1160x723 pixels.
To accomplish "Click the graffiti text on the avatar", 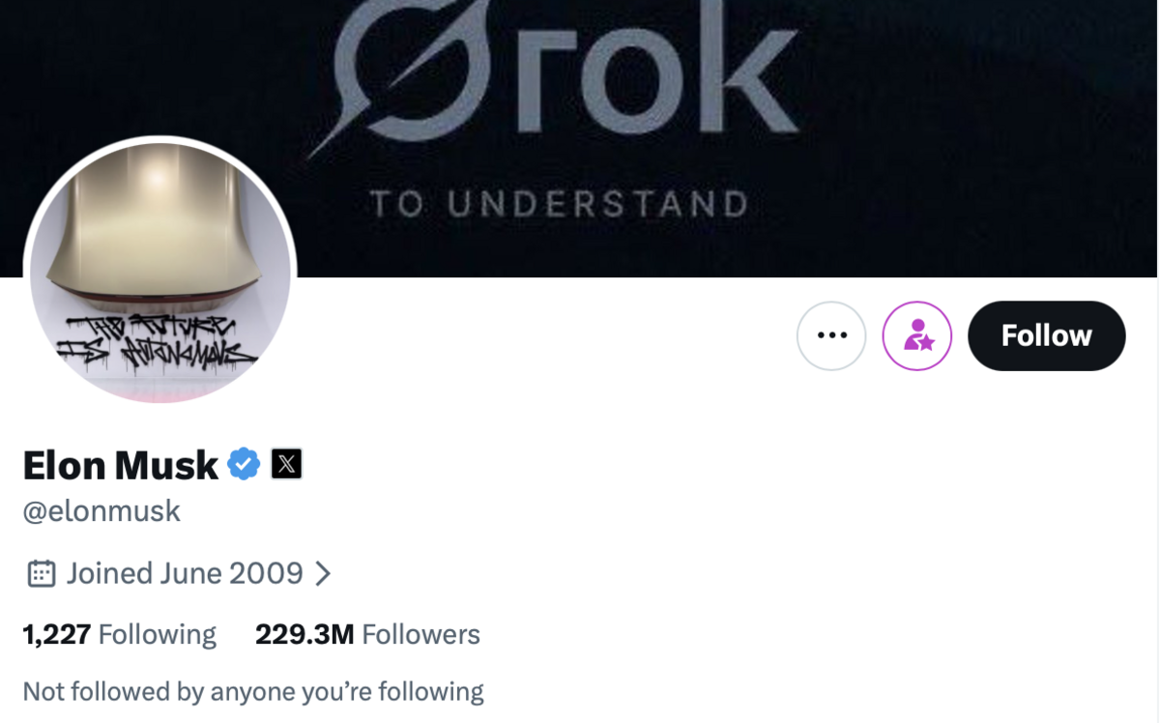I will [155, 340].
